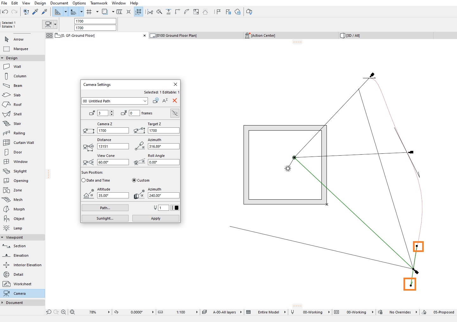The width and height of the screenshot is (457, 322).
Task: Collapse the Design panel section
Action: pyautogui.click(x=3, y=58)
